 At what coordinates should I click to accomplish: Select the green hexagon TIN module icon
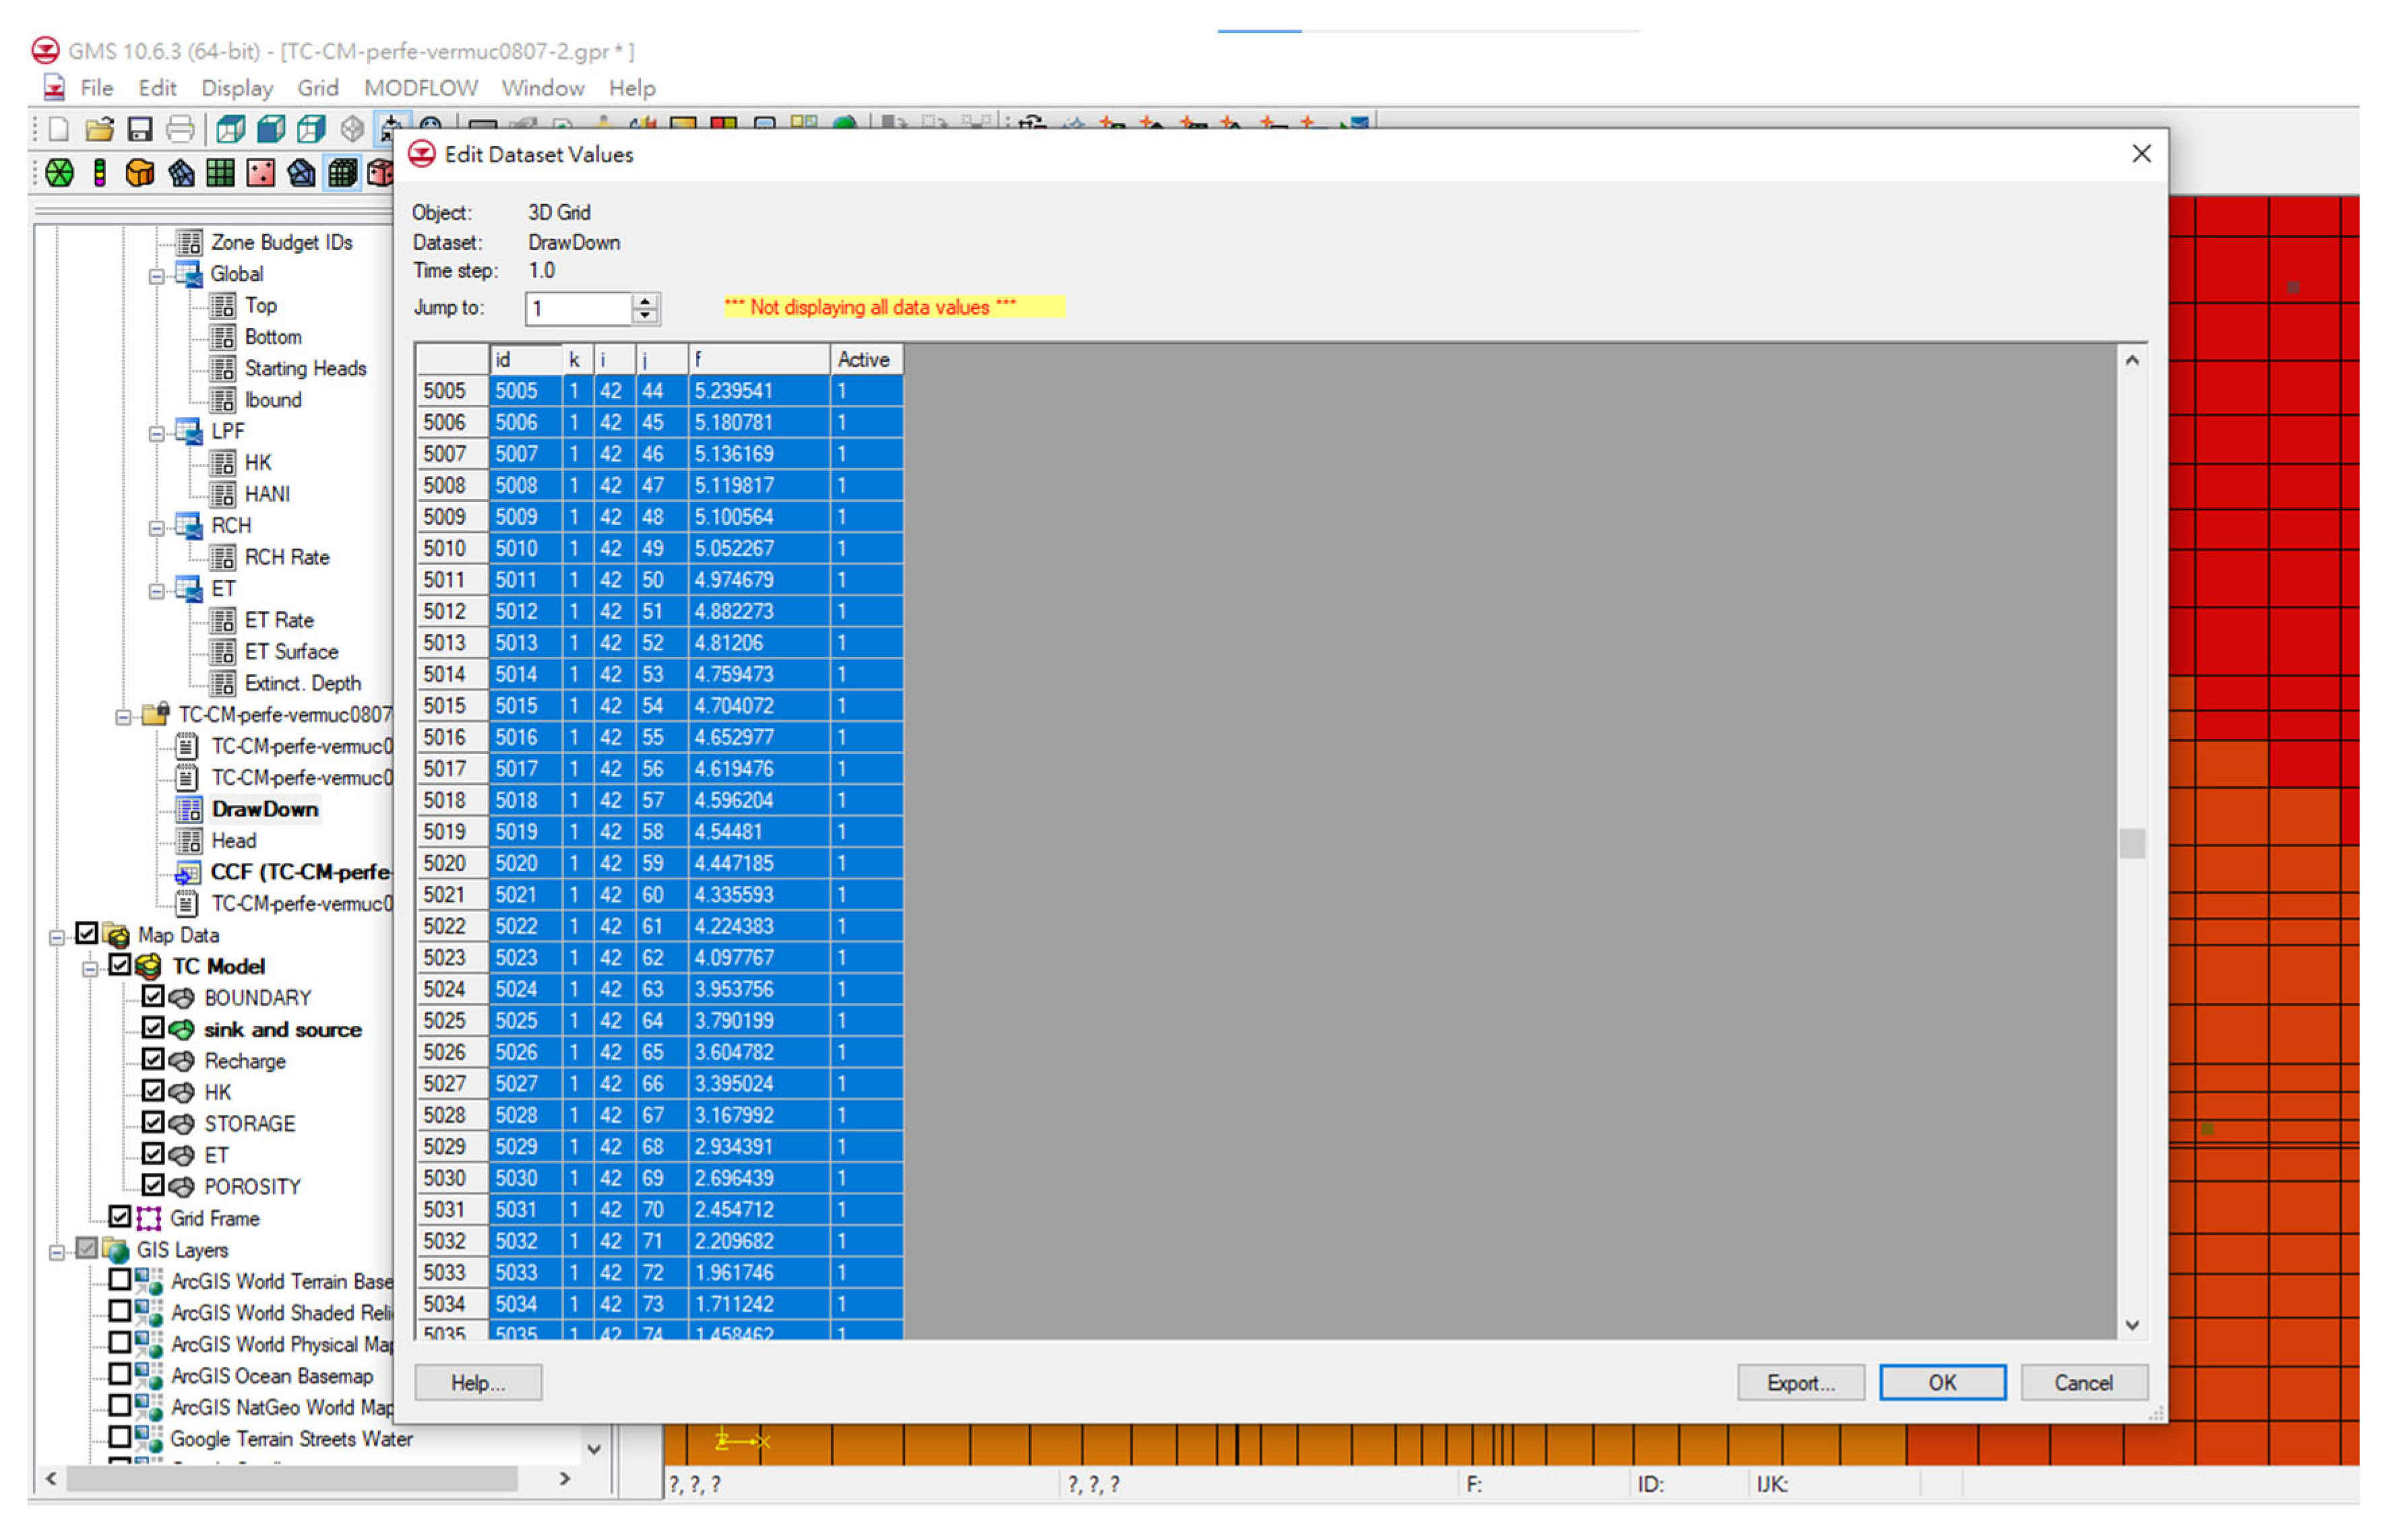pos(59,173)
